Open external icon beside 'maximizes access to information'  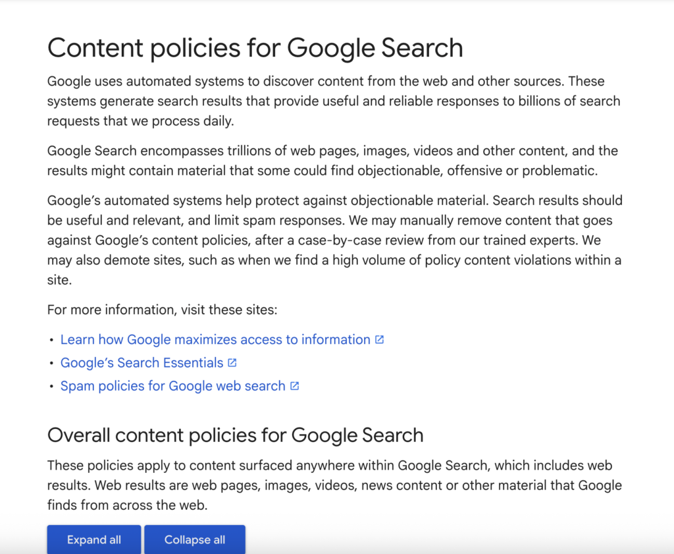[x=380, y=340]
